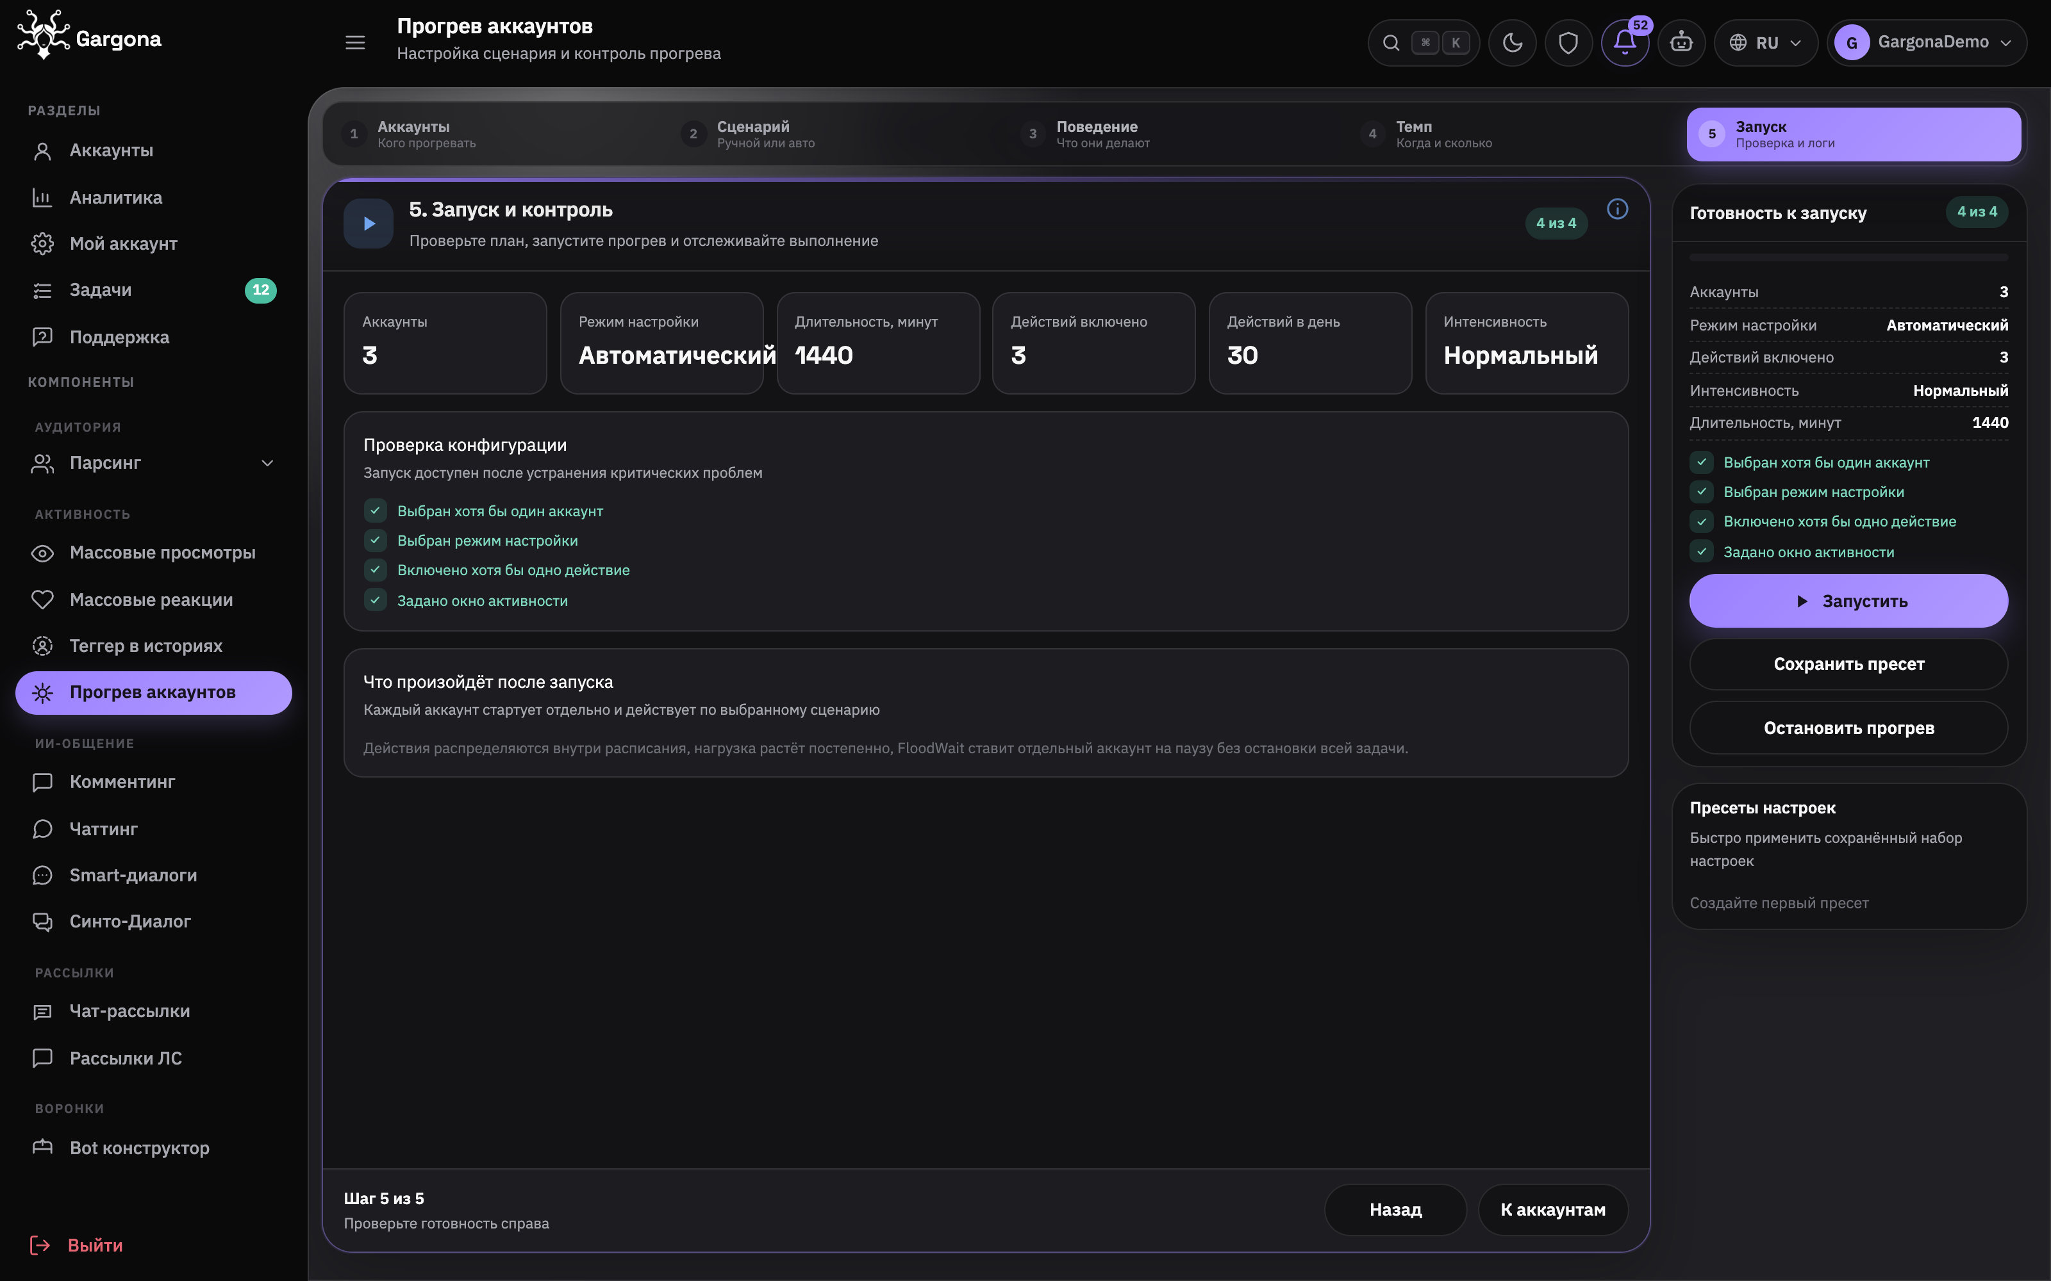2051x1281 pixels.
Task: Click К аккаунтам button
Action: coord(1552,1210)
